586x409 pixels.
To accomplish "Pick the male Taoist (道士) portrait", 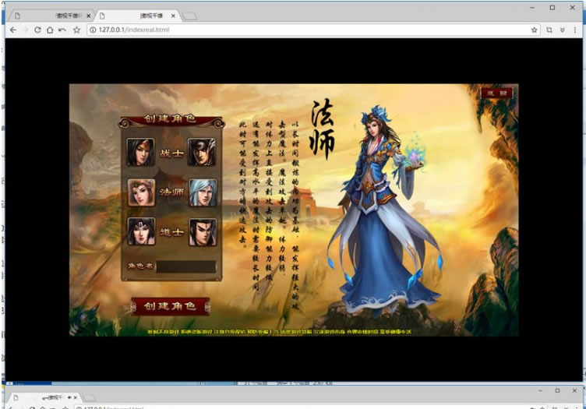I will coord(202,231).
